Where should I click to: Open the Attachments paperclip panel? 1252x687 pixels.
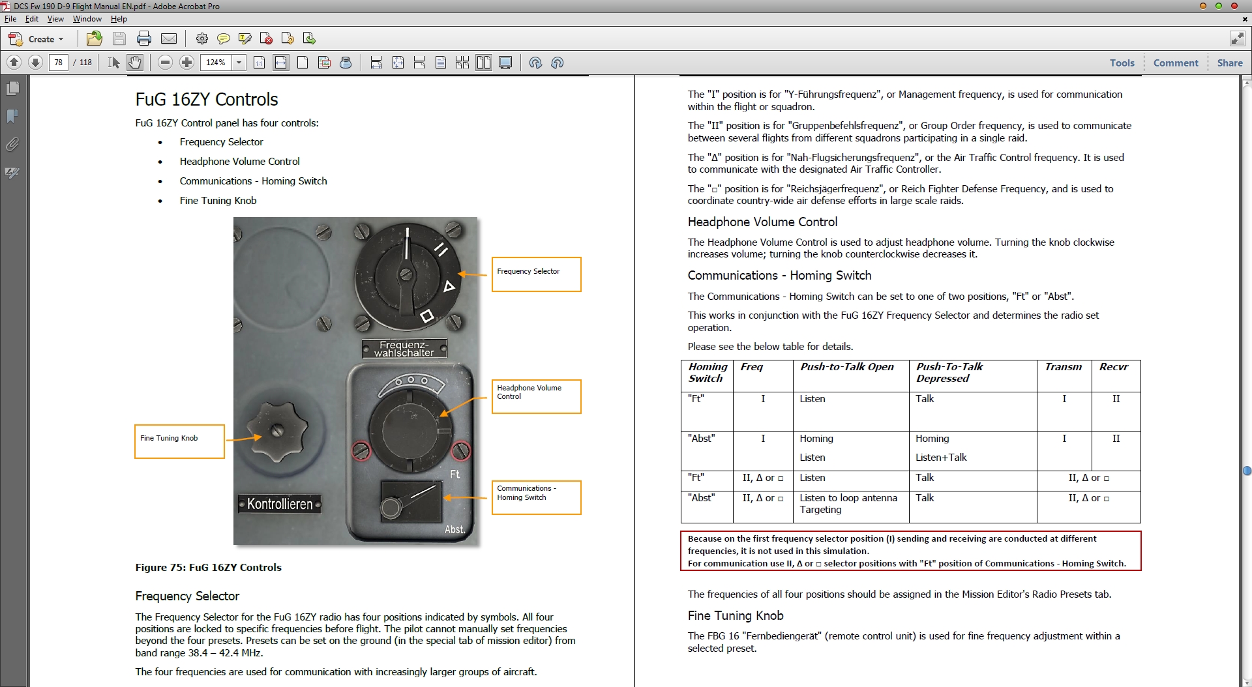[x=12, y=144]
